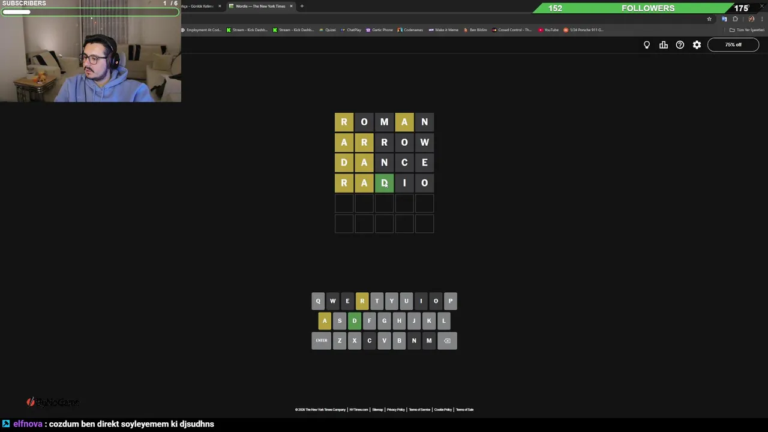Tap the K key on Wordle keyboard
Screen dimensions: 768x432
point(428,321)
